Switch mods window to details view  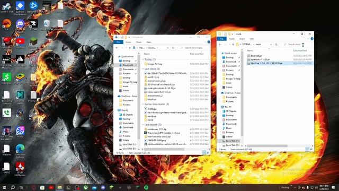click(307, 149)
